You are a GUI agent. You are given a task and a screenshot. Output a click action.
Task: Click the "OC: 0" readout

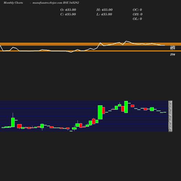(x=137, y=10)
